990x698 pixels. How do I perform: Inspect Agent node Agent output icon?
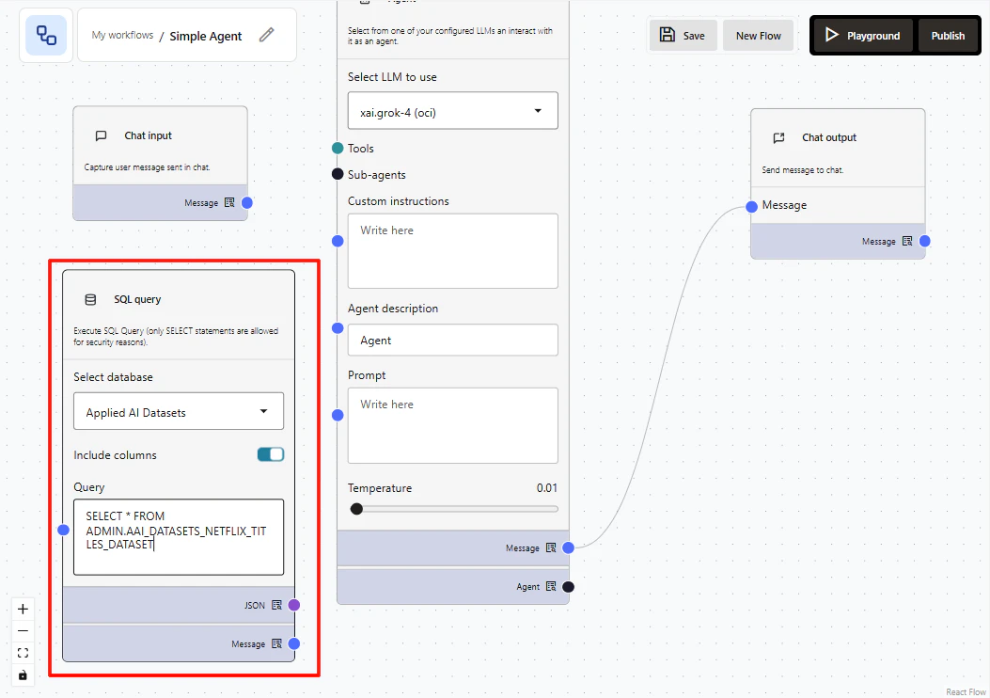tap(551, 586)
